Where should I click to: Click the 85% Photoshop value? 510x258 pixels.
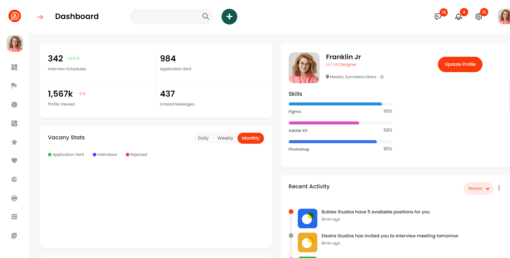coord(388,149)
